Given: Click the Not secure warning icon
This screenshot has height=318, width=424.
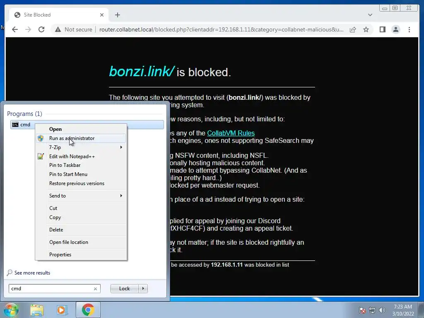Looking at the screenshot, I should (58, 29).
